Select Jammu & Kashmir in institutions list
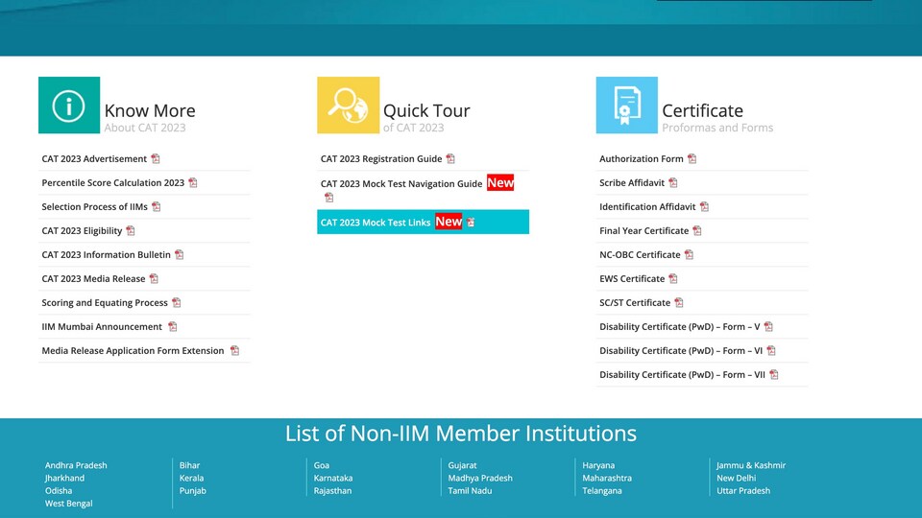 click(x=751, y=465)
